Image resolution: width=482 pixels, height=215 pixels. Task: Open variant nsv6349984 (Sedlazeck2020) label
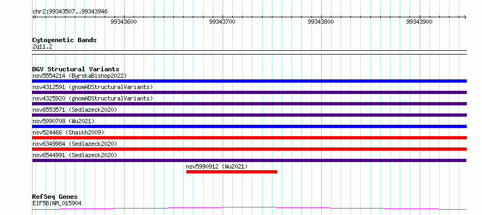75,144
